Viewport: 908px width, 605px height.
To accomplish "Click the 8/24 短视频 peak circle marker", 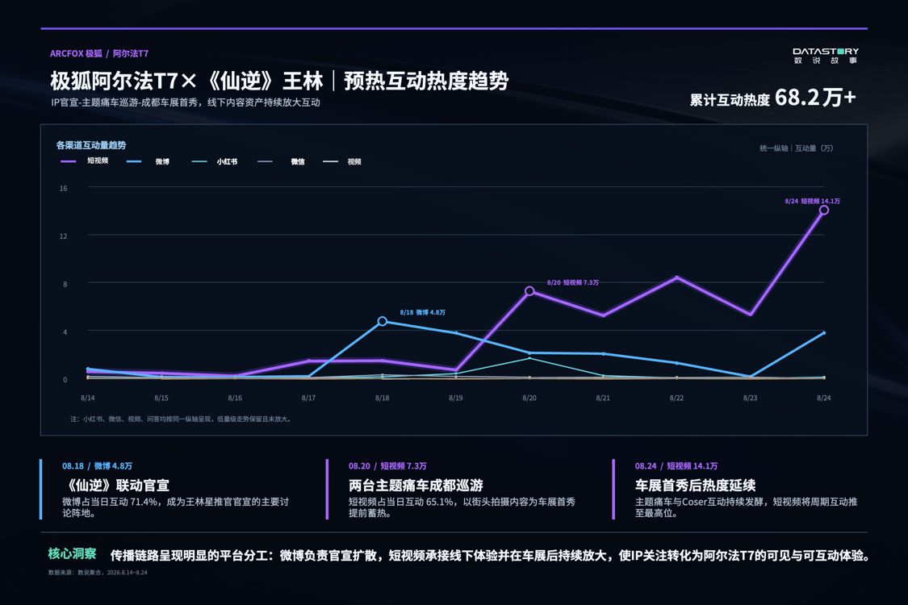I will [x=823, y=211].
